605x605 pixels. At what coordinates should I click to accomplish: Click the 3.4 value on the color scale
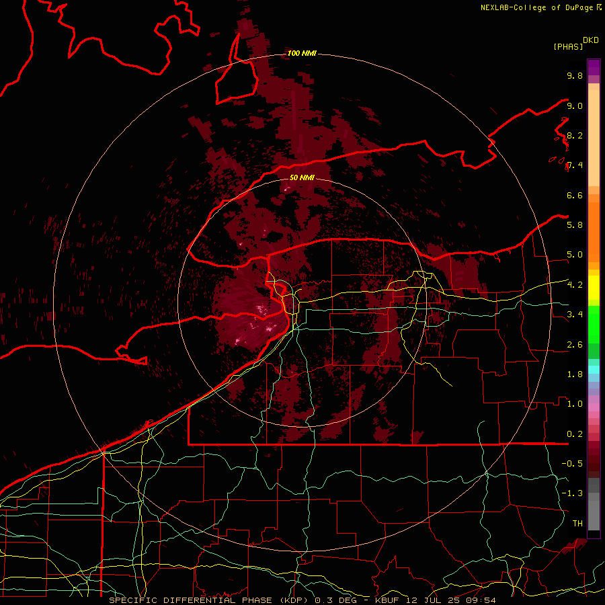[575, 315]
